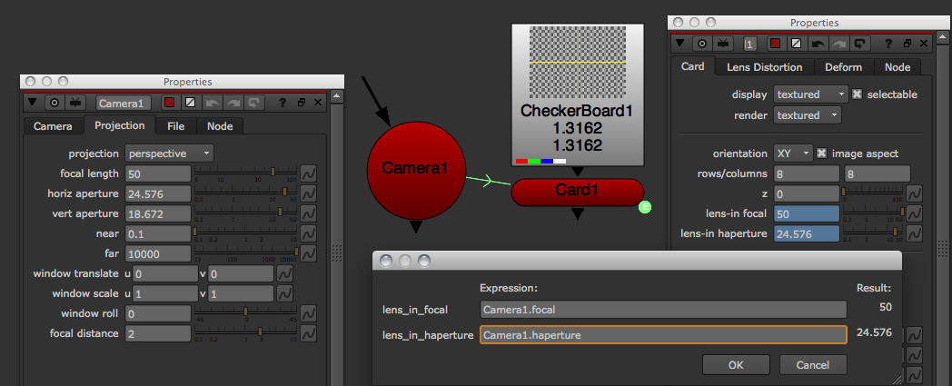Click the lens_in_focal expression field
Viewport: 952px width, 386px height.
point(662,310)
